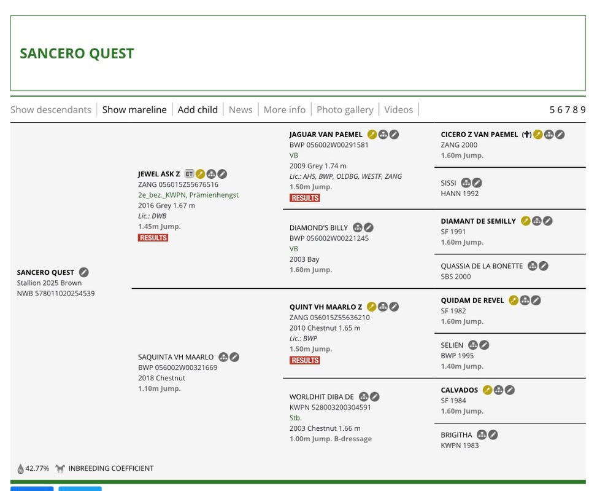The height and width of the screenshot is (491, 589).
Task: Click edit pencil for Saquinta vh Maarlo
Action: point(234,356)
